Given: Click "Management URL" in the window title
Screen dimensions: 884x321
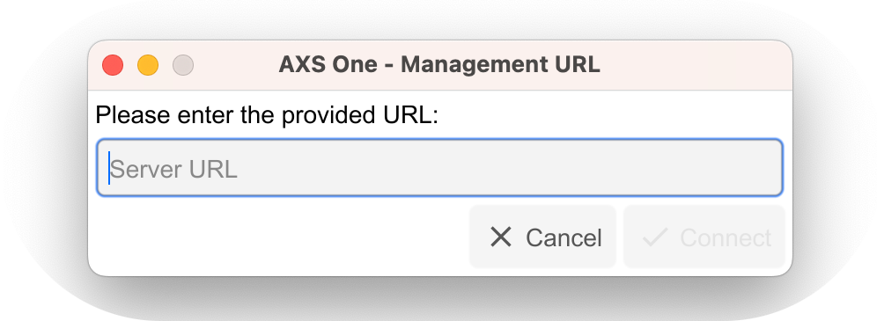Looking at the screenshot, I should point(500,65).
